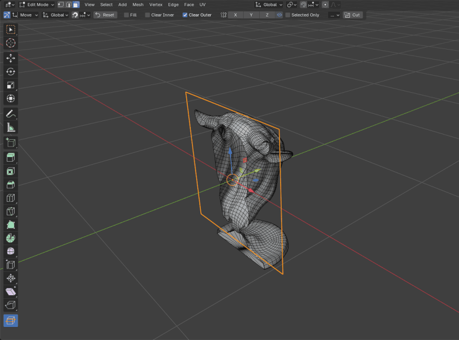Open the Edit Mode dropdown
The image size is (459, 340).
click(37, 5)
